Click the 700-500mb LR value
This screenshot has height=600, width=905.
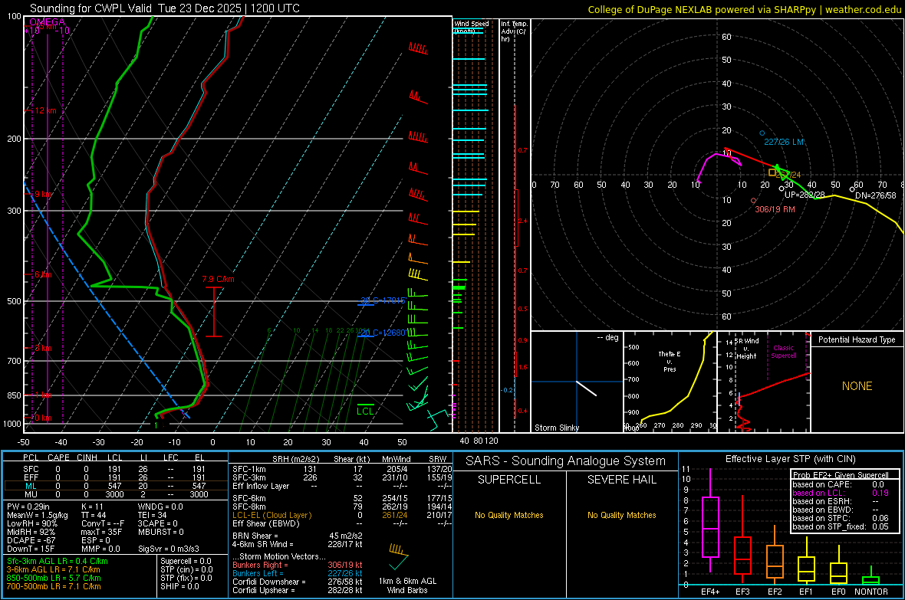54,587
